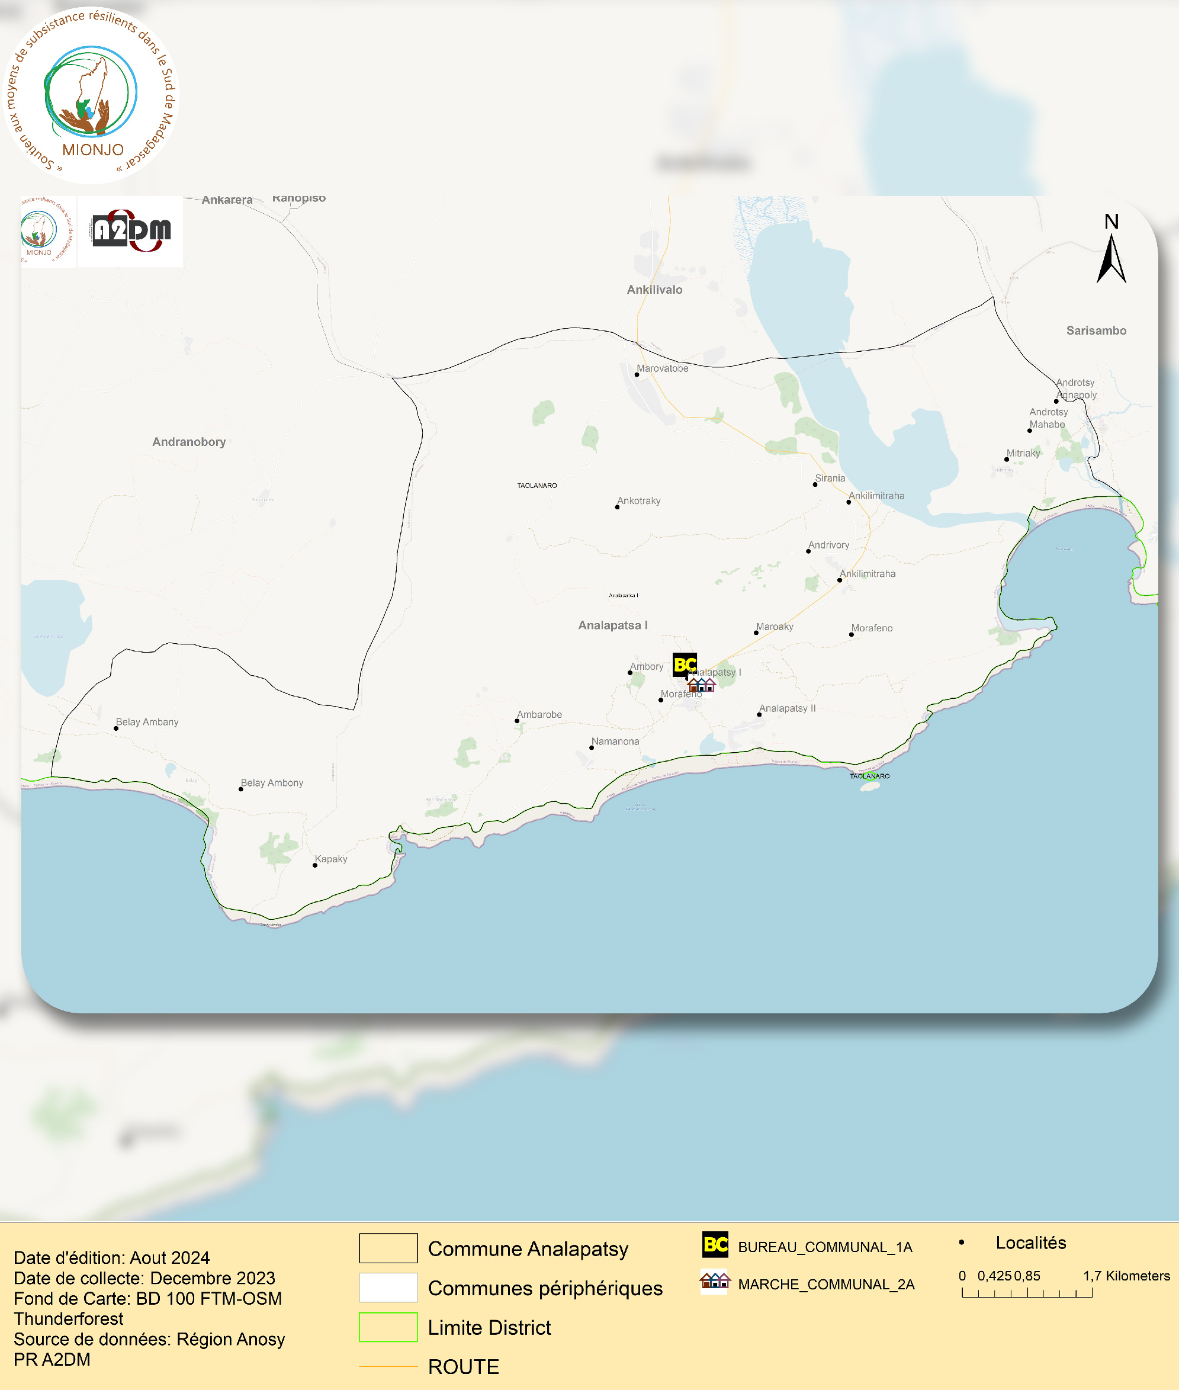Click the BC bureau communal map marker

(x=685, y=664)
